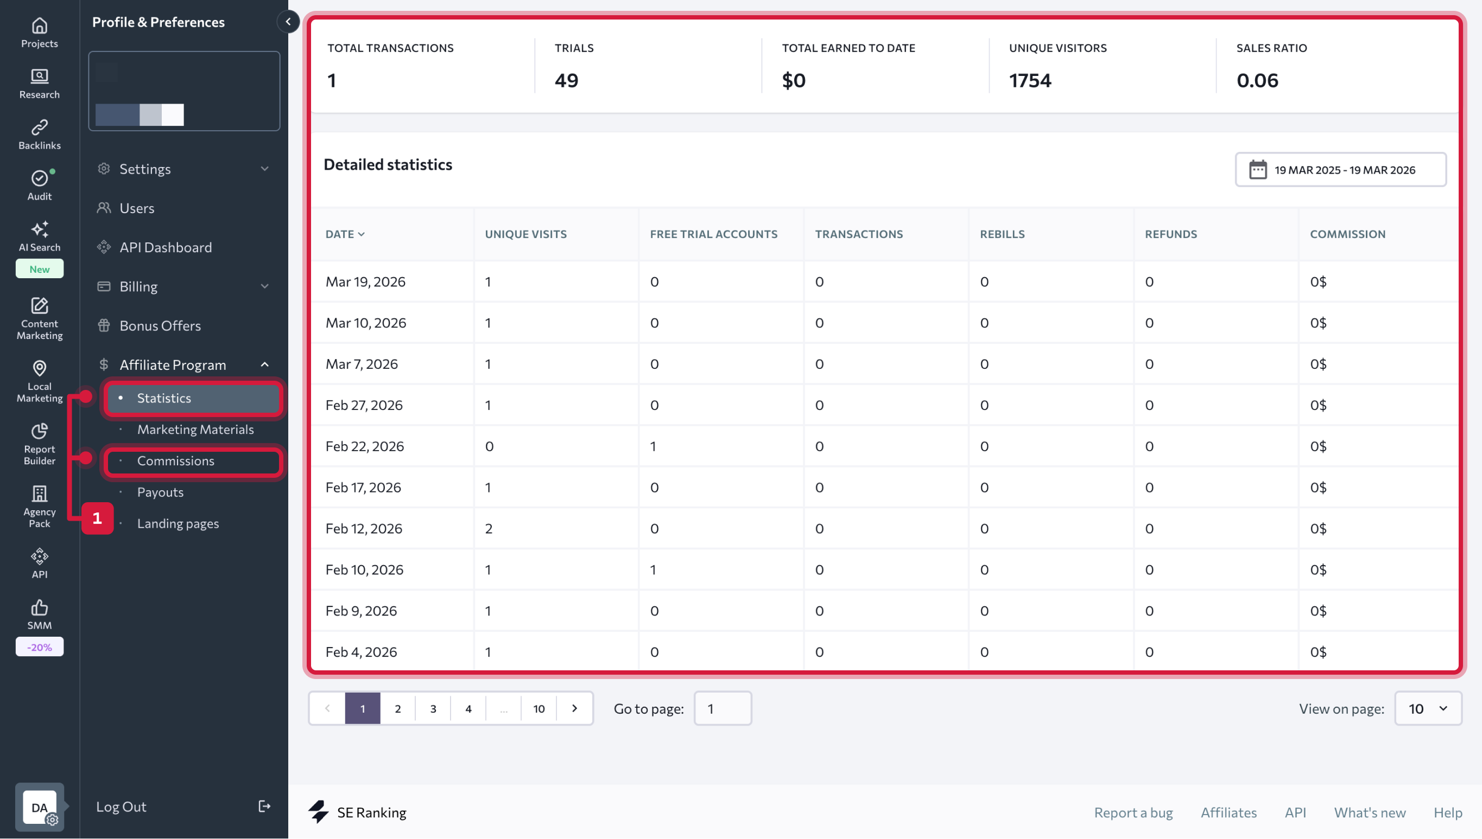Open the Research section icon
1482x839 pixels.
tap(39, 76)
